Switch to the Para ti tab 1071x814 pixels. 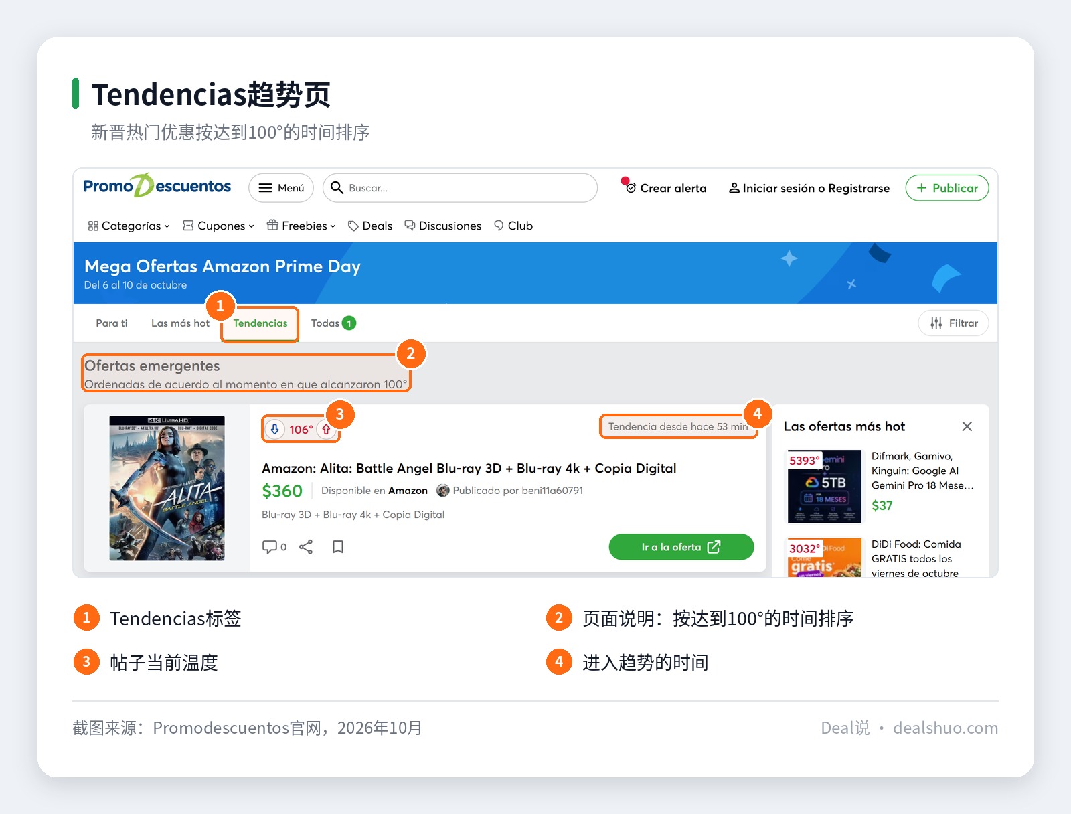pos(112,323)
